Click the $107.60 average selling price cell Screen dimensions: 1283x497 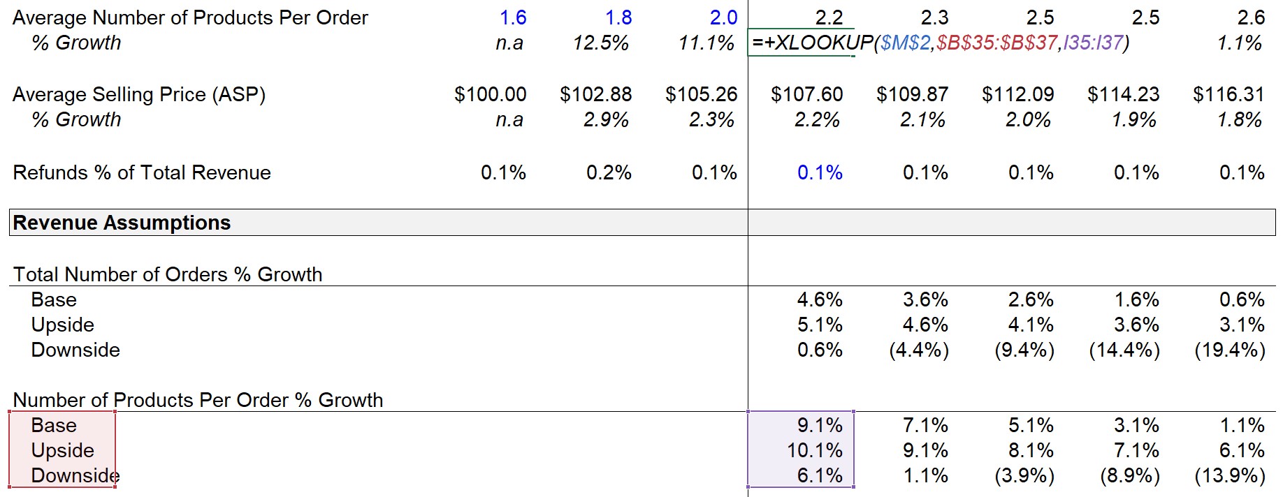tap(806, 94)
